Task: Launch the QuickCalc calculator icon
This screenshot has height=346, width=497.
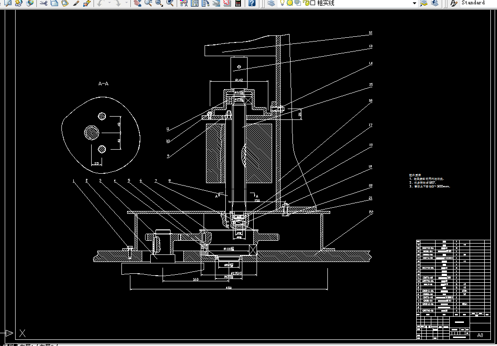Action: (x=238, y=3)
